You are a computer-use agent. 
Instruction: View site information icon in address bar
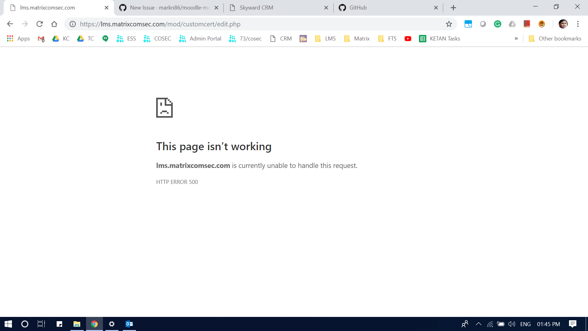click(x=73, y=24)
